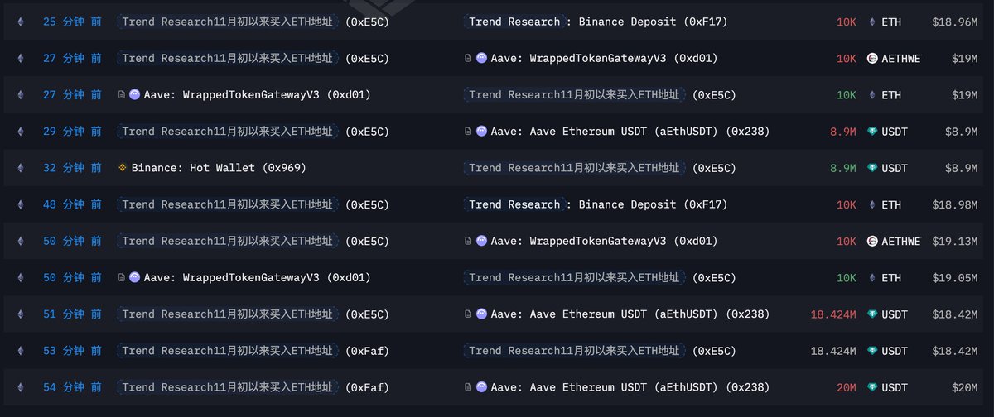This screenshot has height=417, width=994.
Task: Open Trend Research Binance Deposit in $18.98M row
Action: 597,204
